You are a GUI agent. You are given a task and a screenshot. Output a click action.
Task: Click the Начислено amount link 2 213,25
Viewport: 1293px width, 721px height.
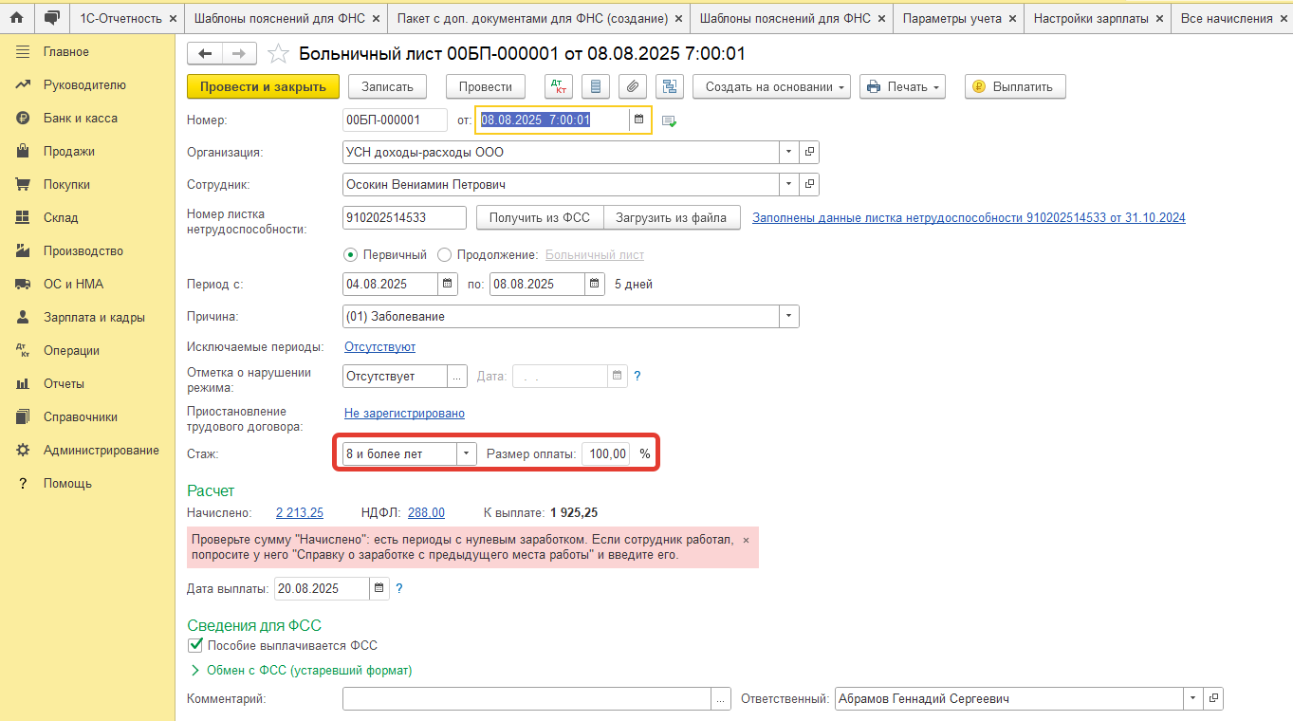tap(299, 512)
